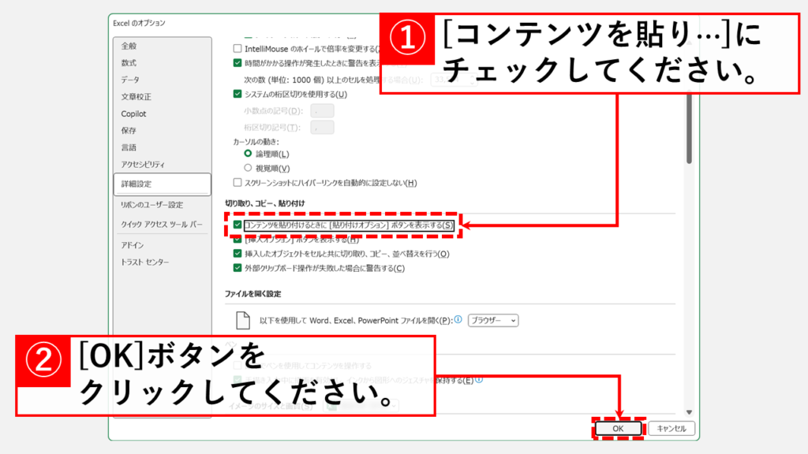Viewport: 808px width, 454px height.
Task: Click info icon next to ジェスチャ setting
Action: [x=479, y=379]
